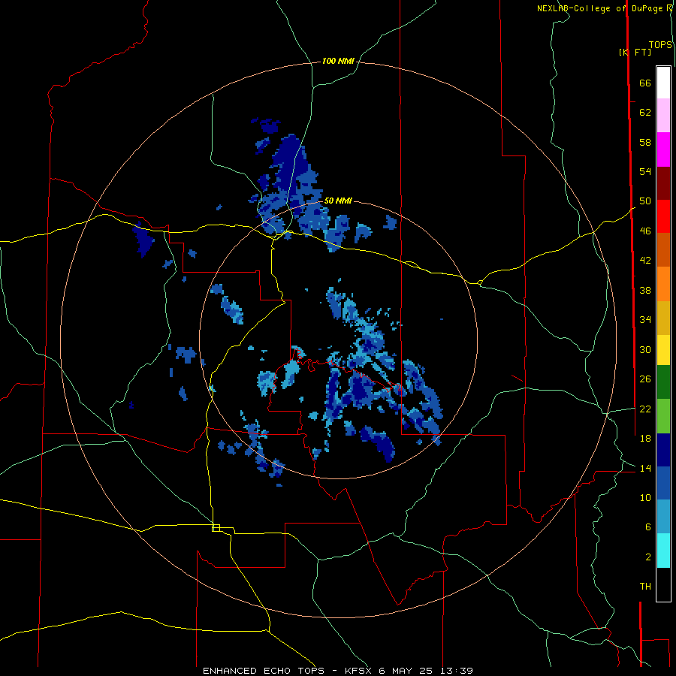Click the 42 legend value

645,261
